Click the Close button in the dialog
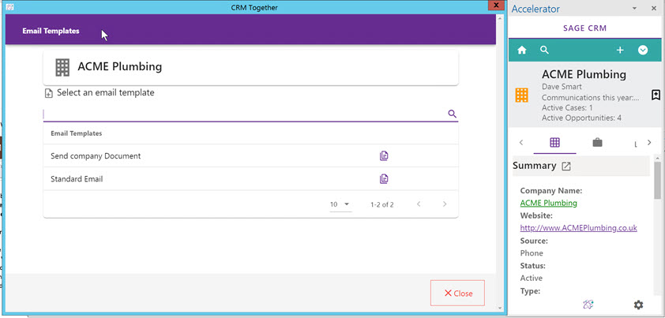Image resolution: width=665 pixels, height=318 pixels. (457, 293)
